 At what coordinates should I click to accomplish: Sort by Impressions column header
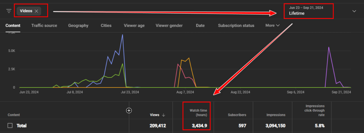pos(276,115)
